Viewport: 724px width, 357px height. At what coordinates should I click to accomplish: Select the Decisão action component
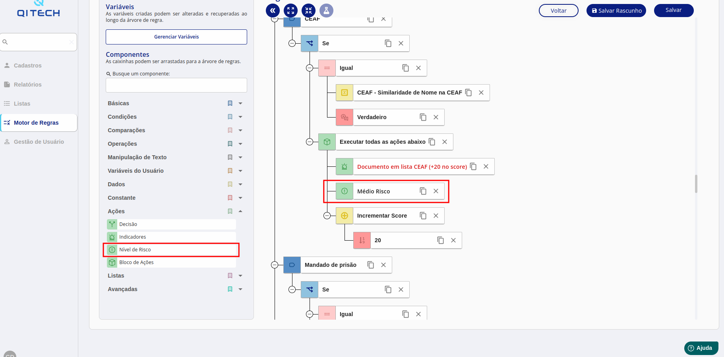point(171,224)
